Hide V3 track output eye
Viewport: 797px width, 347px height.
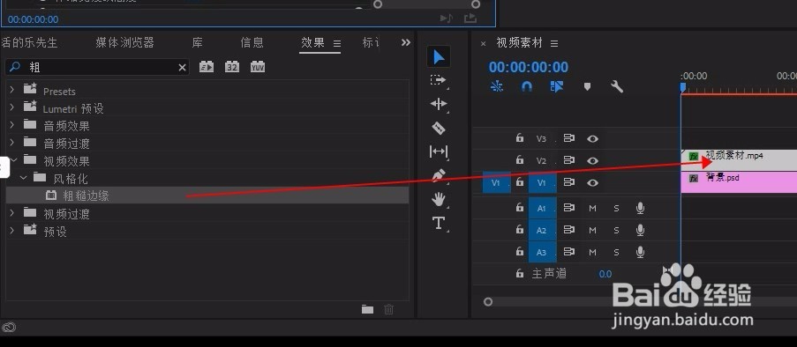click(x=592, y=138)
